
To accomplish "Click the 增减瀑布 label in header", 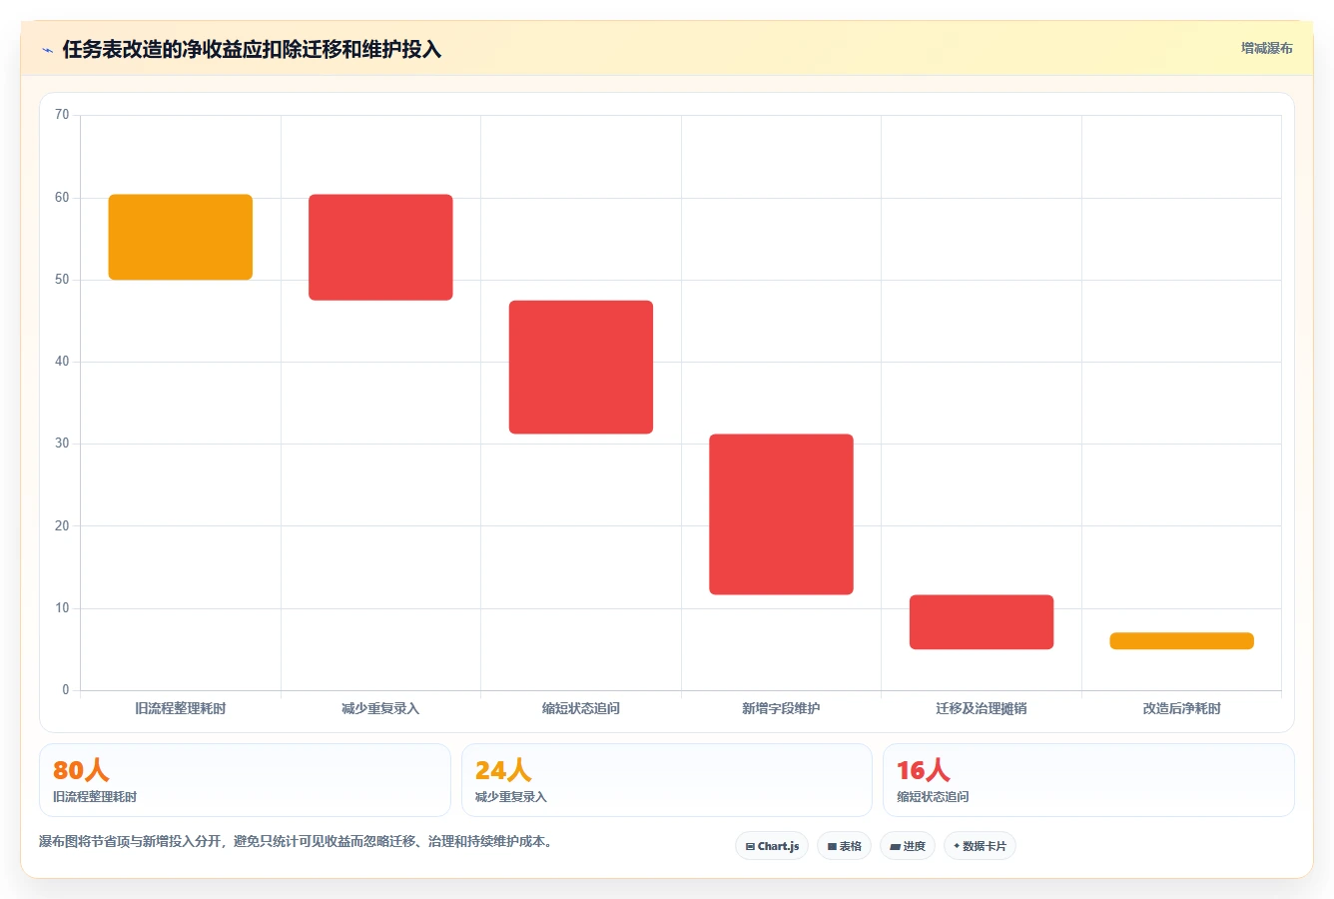I will (x=1266, y=48).
